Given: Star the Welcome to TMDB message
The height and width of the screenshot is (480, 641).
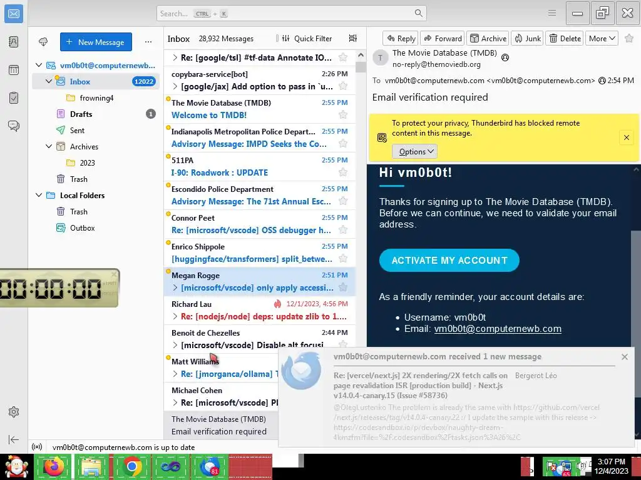Looking at the screenshot, I should click(x=343, y=115).
